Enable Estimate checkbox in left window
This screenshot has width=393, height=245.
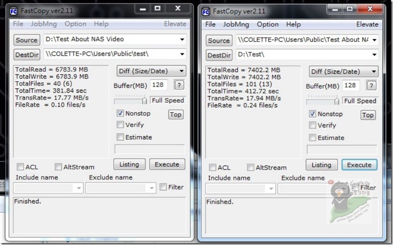point(120,137)
